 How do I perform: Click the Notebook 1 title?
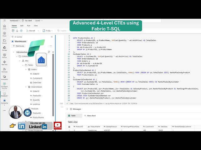coord(15,20)
